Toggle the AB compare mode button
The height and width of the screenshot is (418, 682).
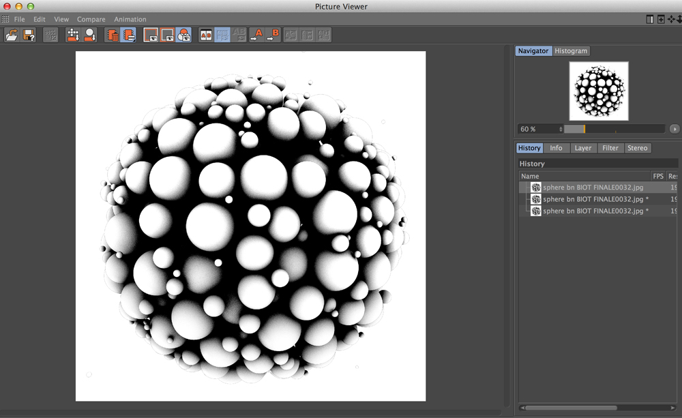point(205,35)
